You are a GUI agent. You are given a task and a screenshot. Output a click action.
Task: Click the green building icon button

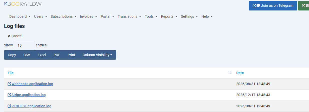pyautogui.click(x=305, y=5)
